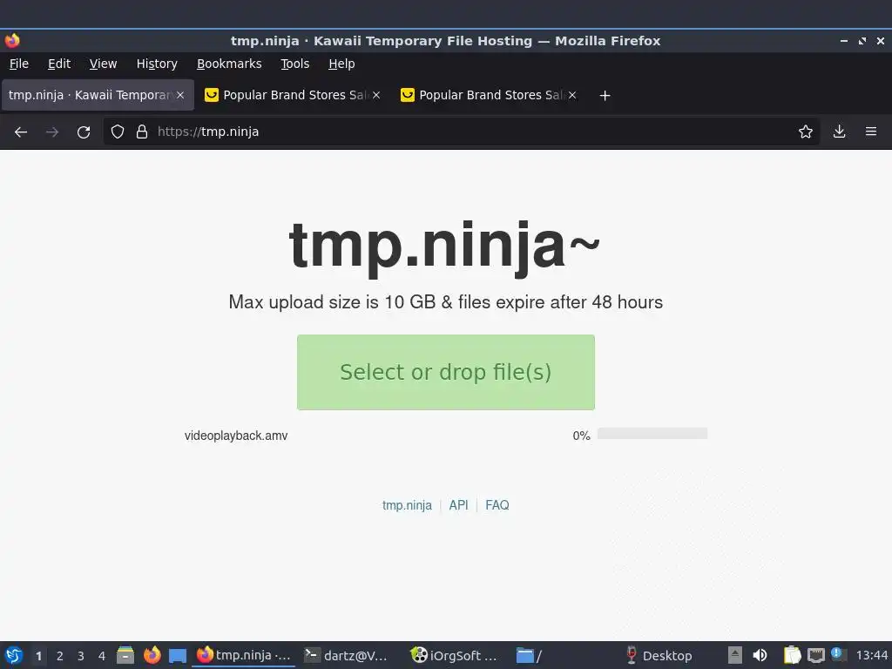Activate the tmp.ninja Firefox taskbar entry

click(244, 655)
